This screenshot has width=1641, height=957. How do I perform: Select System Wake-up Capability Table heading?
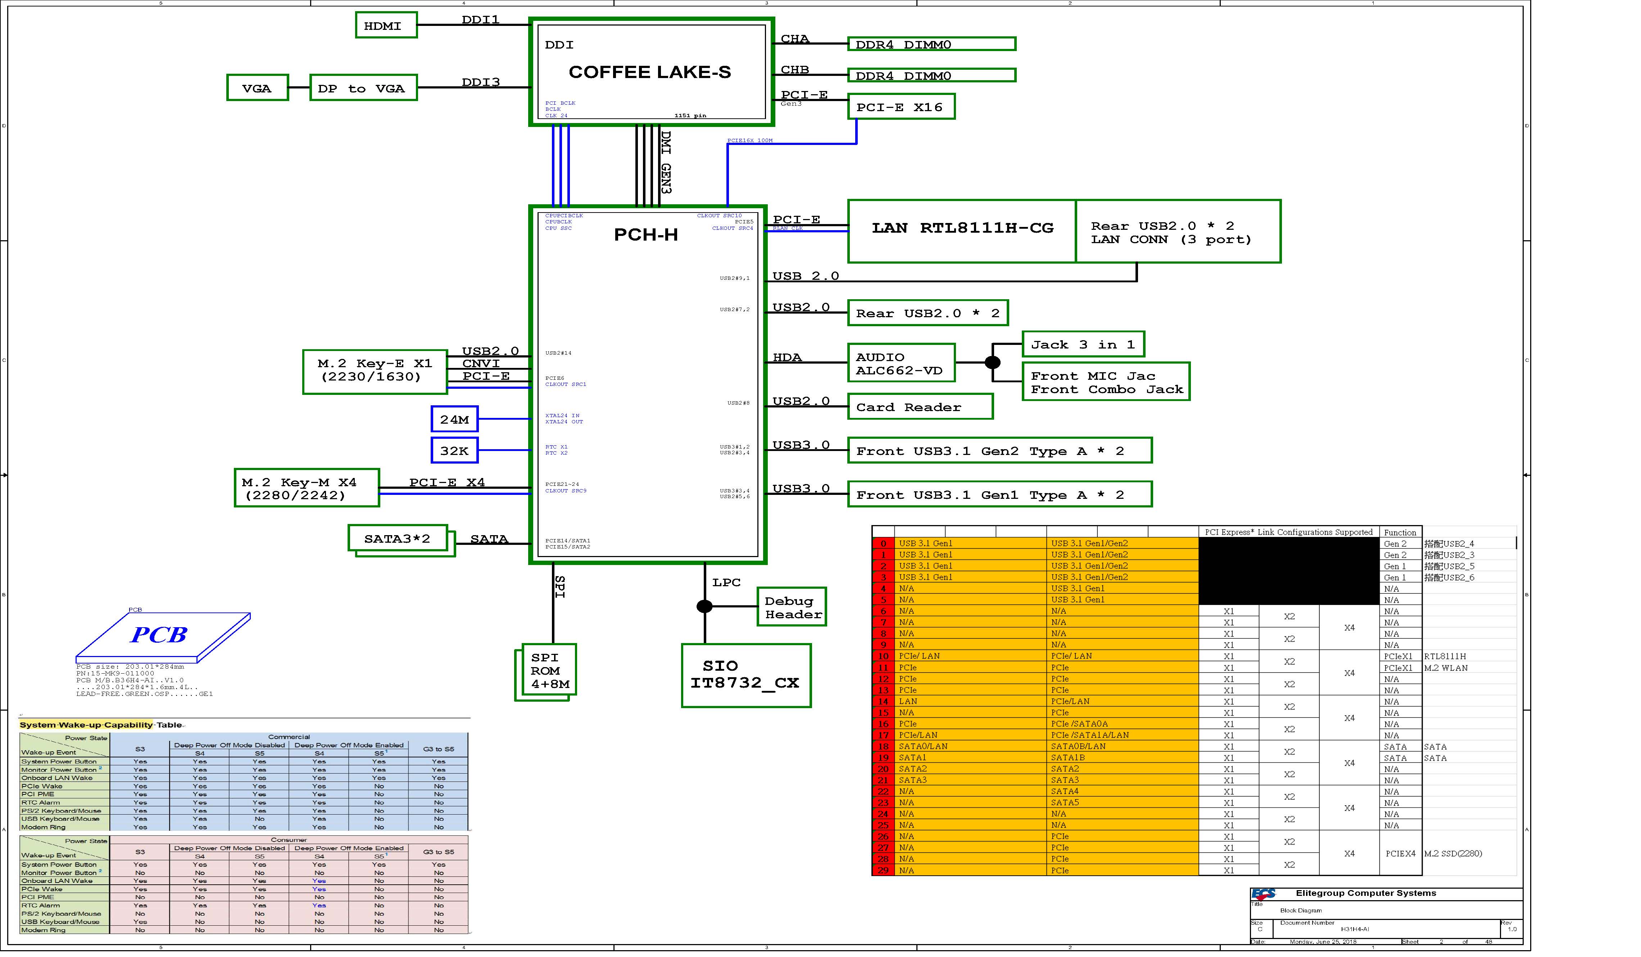tap(101, 725)
